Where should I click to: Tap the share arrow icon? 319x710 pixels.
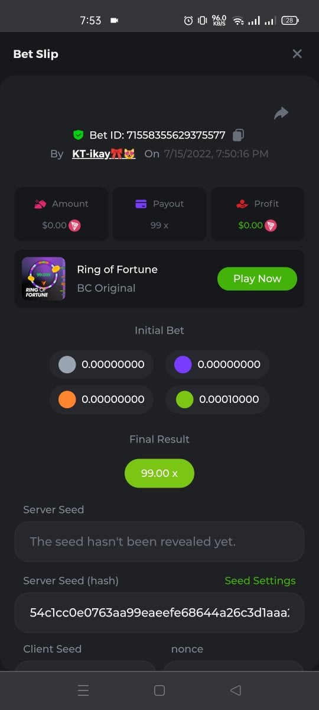click(x=281, y=113)
